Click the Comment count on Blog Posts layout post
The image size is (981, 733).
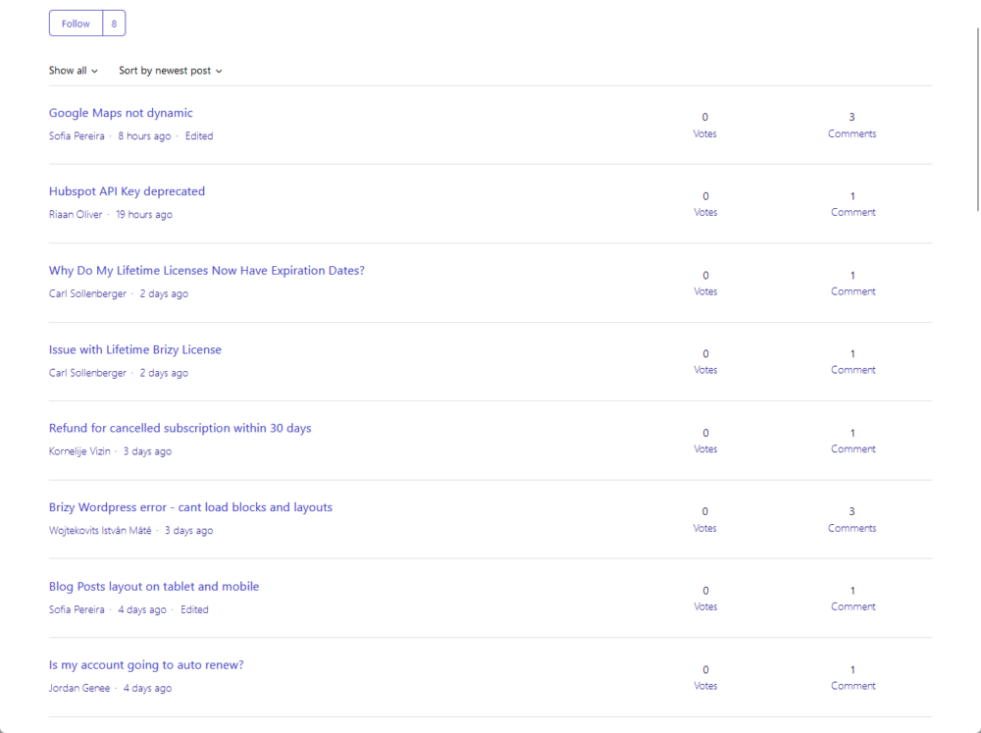(852, 599)
